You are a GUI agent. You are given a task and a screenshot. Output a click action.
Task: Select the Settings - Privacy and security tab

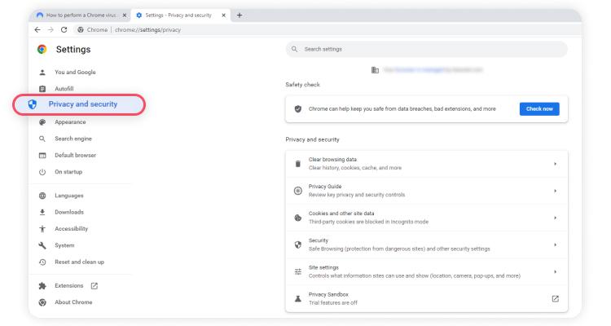click(180, 15)
